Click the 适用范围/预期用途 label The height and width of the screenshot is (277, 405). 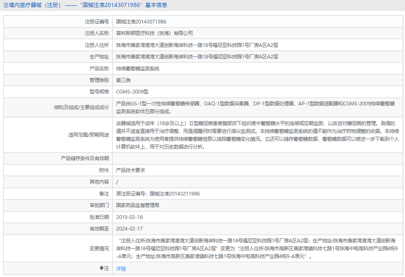click(x=88, y=135)
